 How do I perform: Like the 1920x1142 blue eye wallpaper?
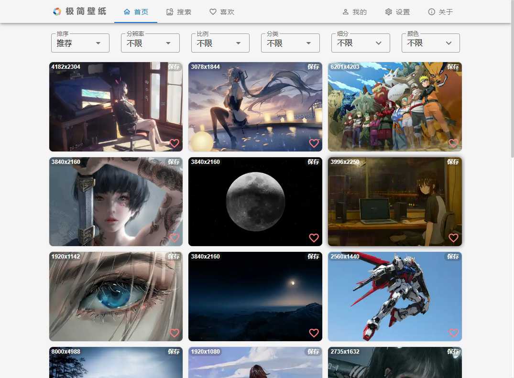tap(175, 333)
